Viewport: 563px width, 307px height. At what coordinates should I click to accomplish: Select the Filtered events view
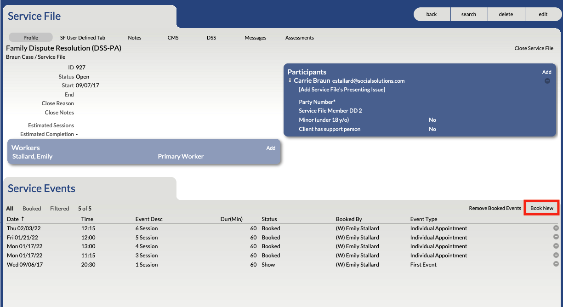(x=60, y=208)
